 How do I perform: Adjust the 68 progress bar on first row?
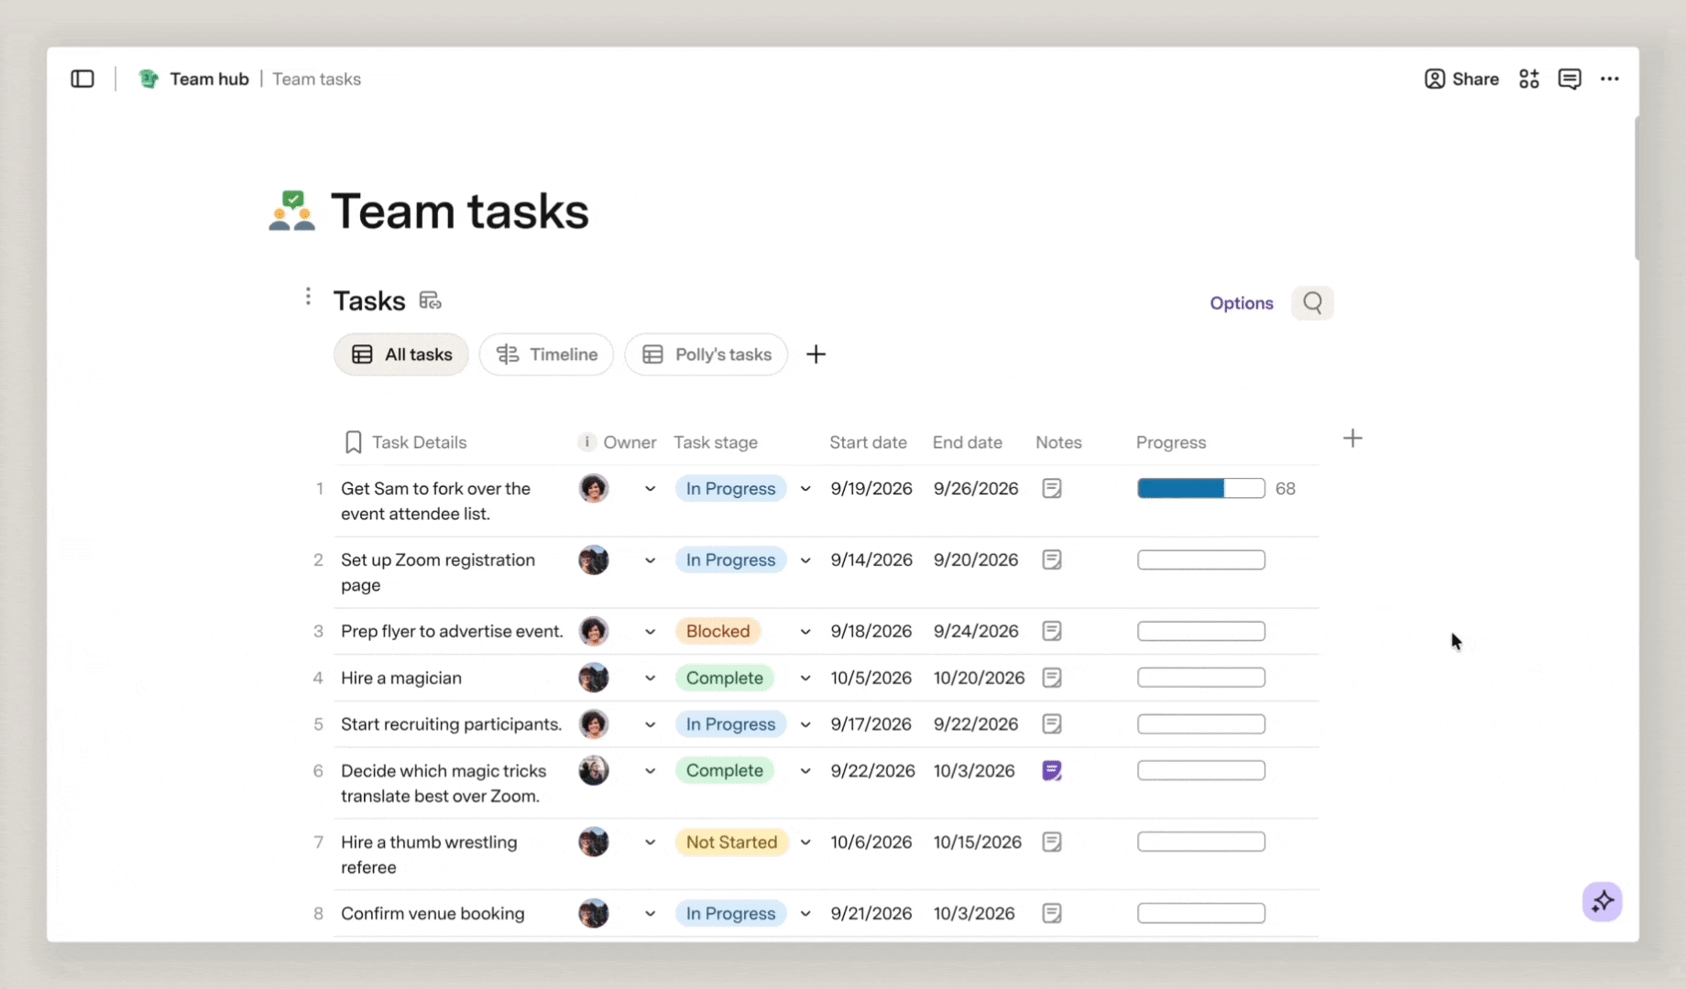(1200, 489)
